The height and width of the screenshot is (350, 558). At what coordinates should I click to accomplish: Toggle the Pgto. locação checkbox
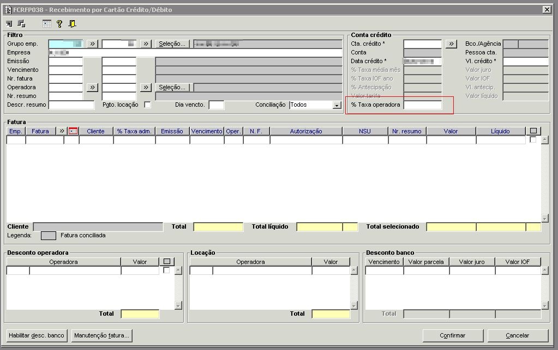[x=147, y=105]
